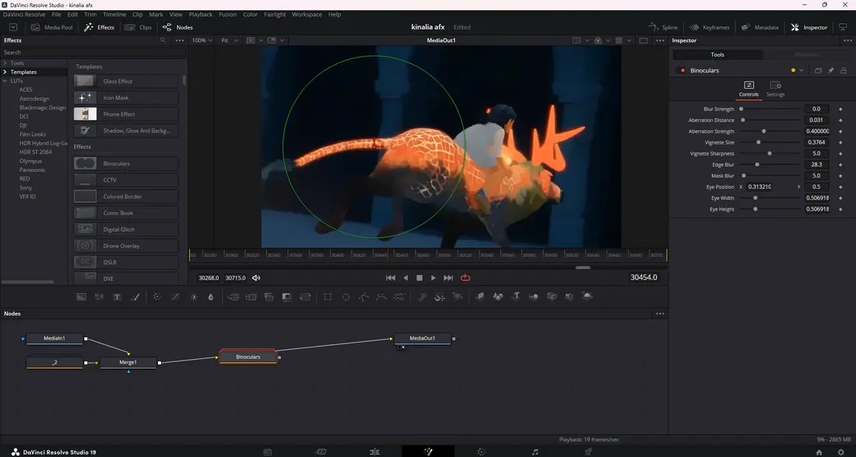Open the Keyframes panel
Image resolution: width=856 pixels, height=457 pixels.
[709, 27]
